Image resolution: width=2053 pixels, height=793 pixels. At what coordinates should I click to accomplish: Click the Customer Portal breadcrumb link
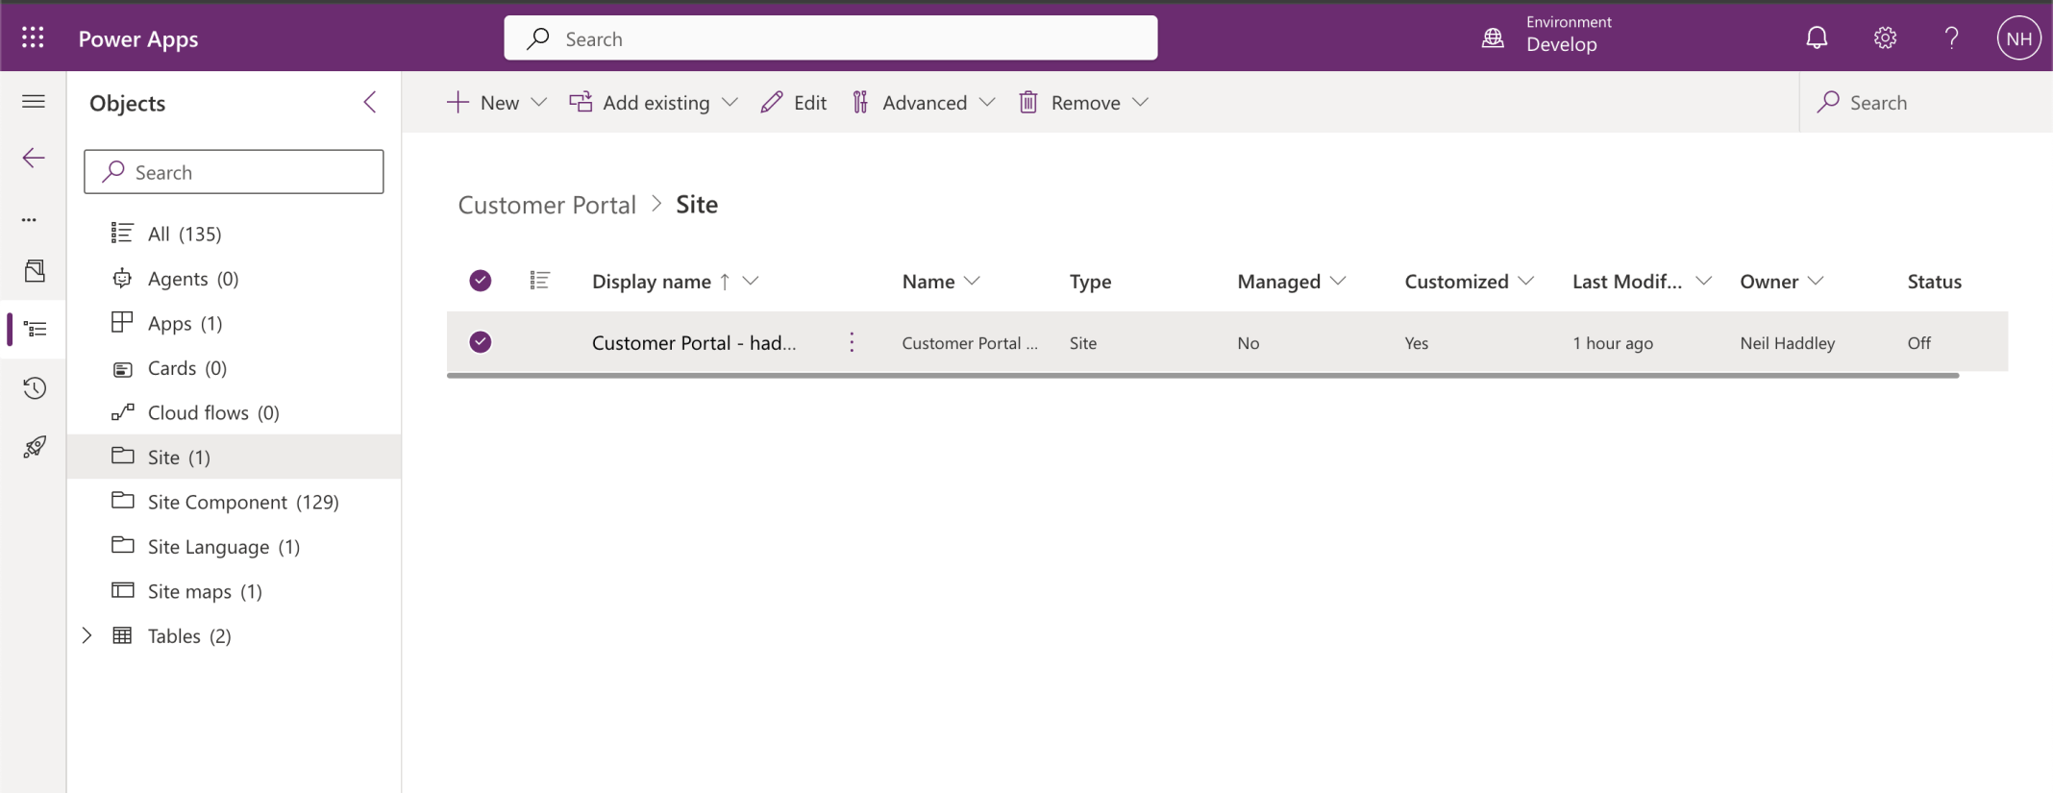pos(547,205)
